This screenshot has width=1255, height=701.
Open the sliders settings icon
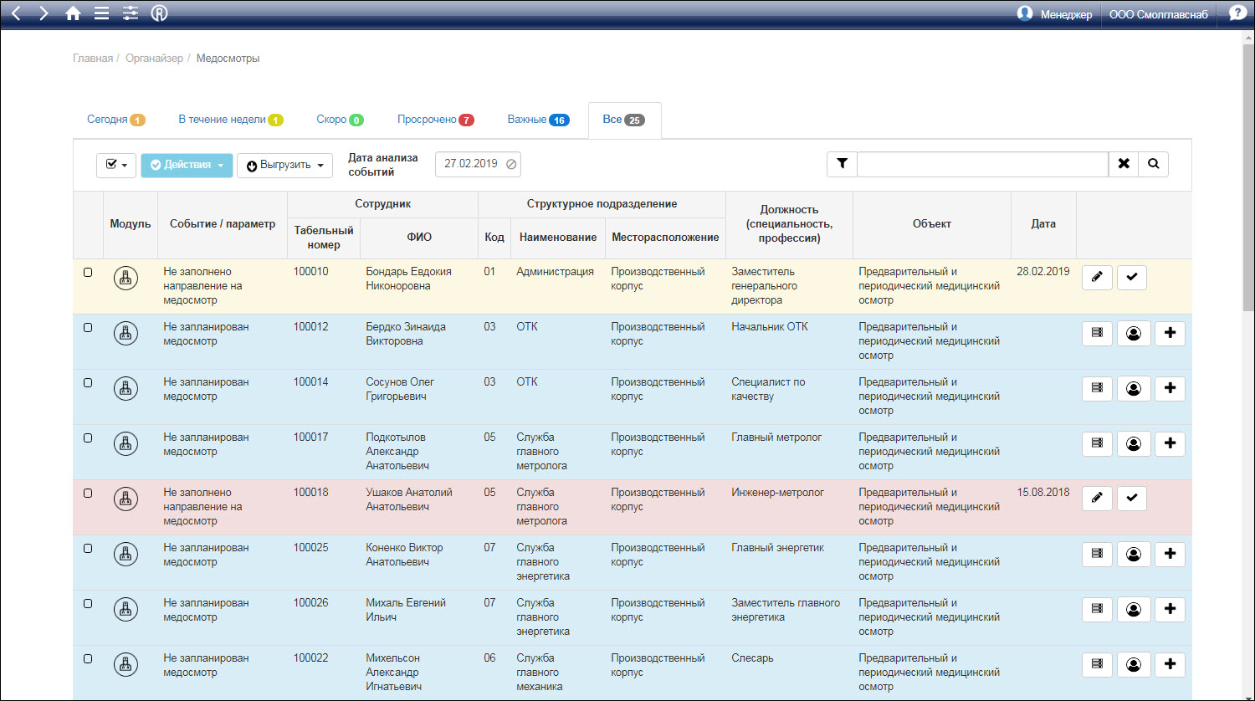(x=131, y=13)
